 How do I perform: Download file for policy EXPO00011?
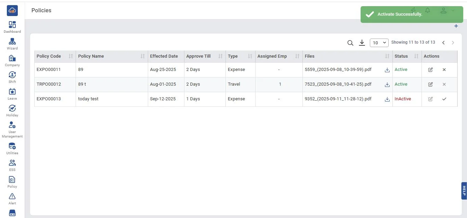click(387, 70)
